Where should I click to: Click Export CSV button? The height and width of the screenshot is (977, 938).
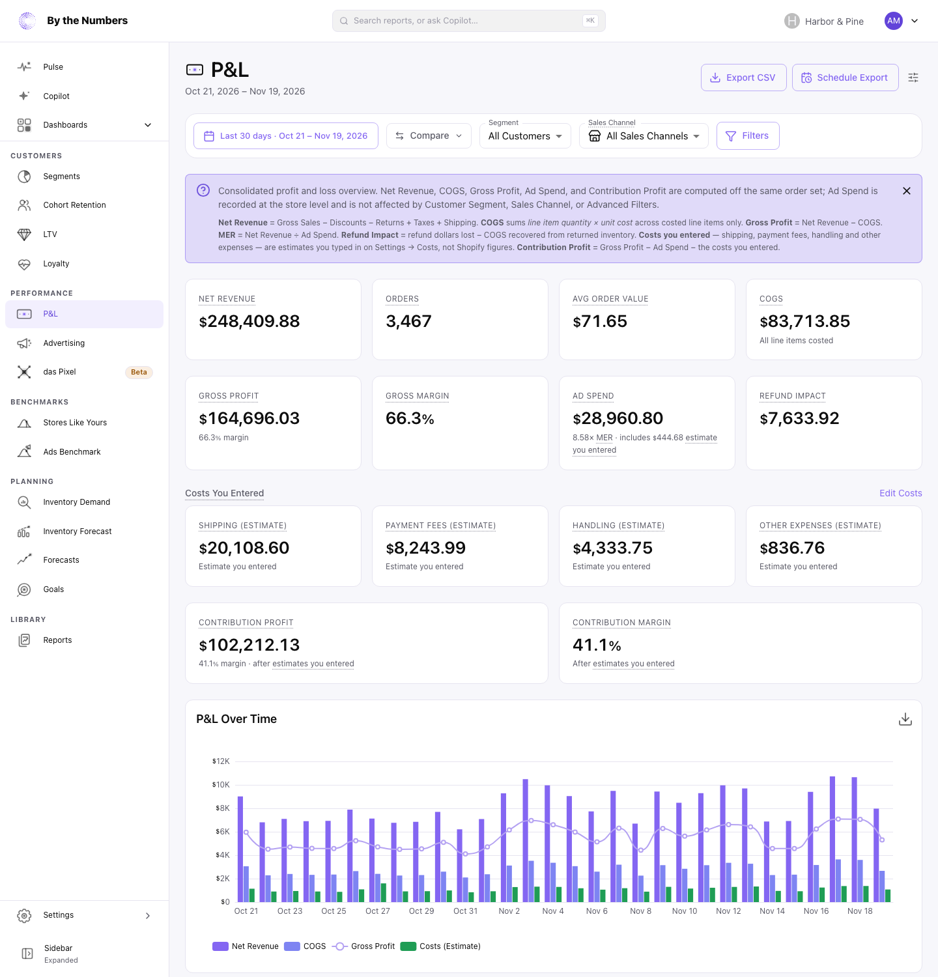(x=744, y=78)
